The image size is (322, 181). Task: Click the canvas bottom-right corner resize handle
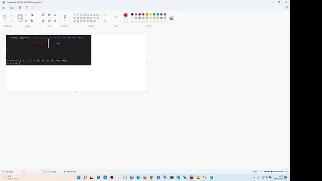pyautogui.click(x=147, y=92)
